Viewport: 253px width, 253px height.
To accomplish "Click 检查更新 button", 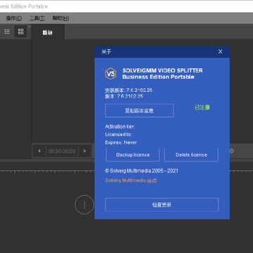I will [x=162, y=205].
